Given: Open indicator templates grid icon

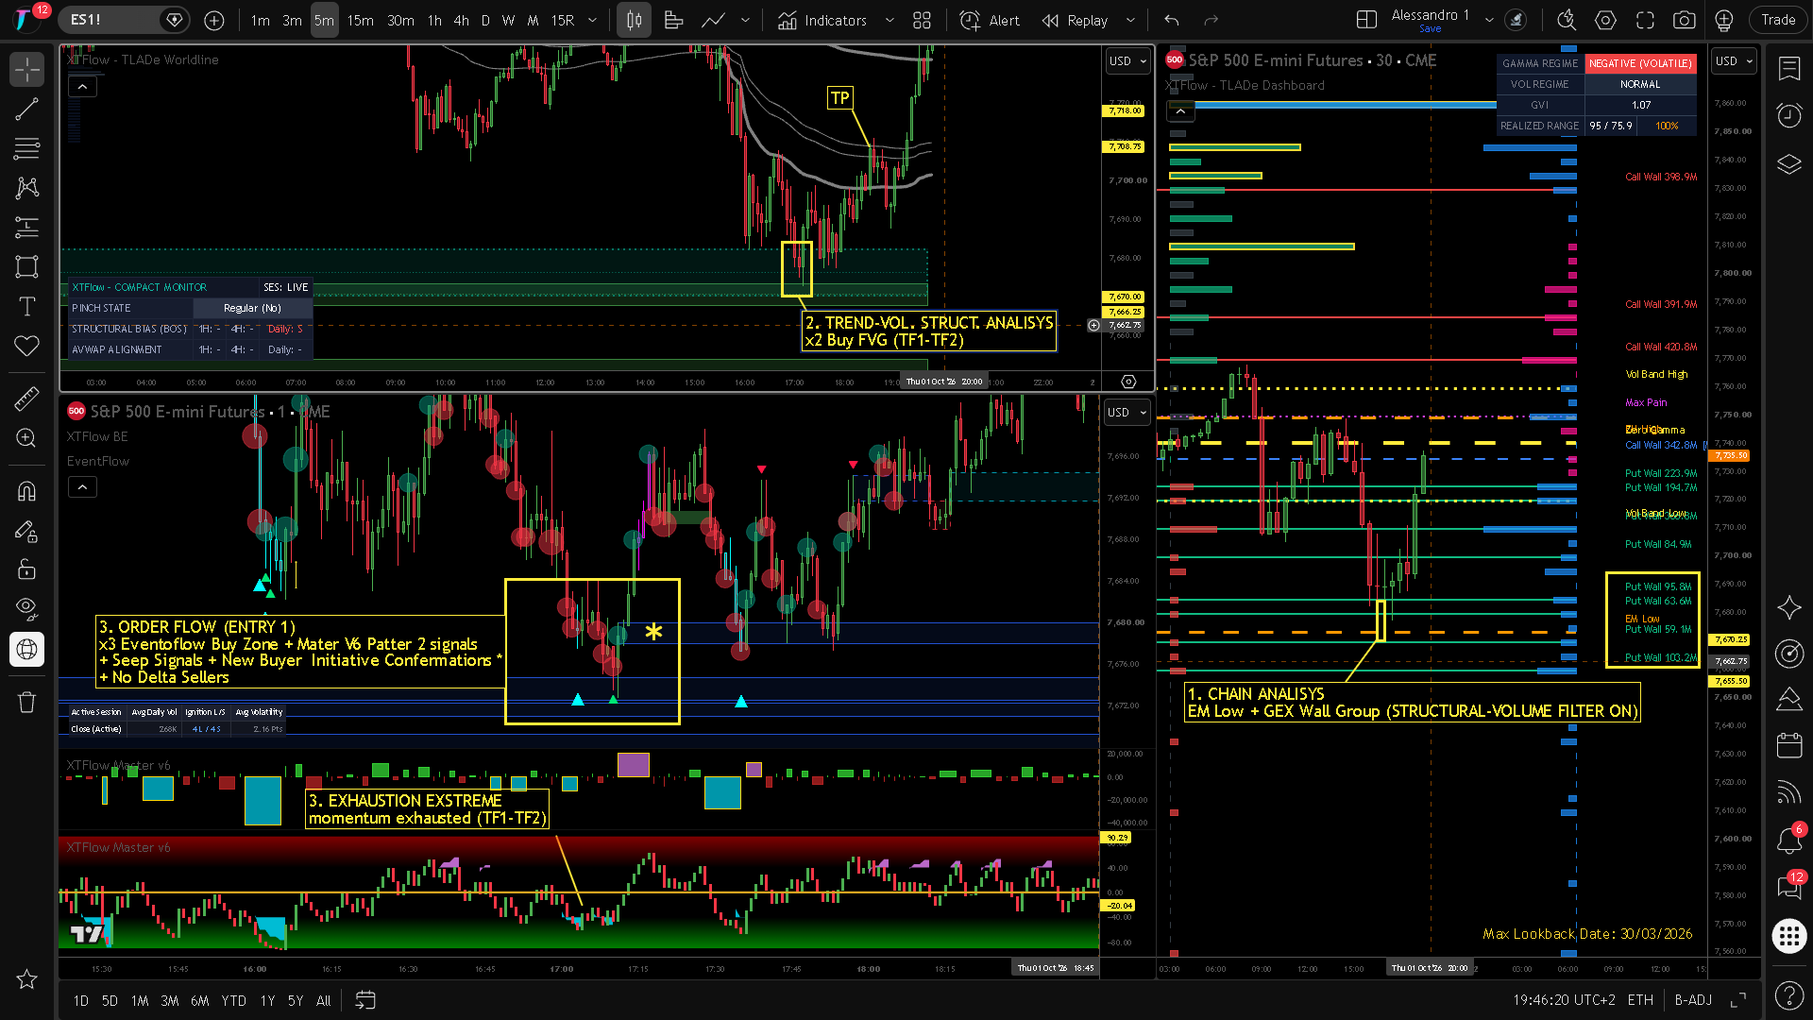Looking at the screenshot, I should [x=923, y=20].
